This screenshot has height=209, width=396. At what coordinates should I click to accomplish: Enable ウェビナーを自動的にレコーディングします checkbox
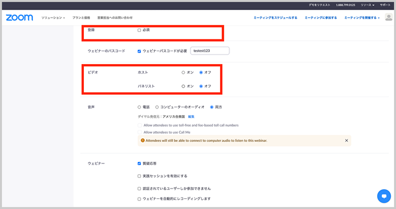(x=139, y=199)
